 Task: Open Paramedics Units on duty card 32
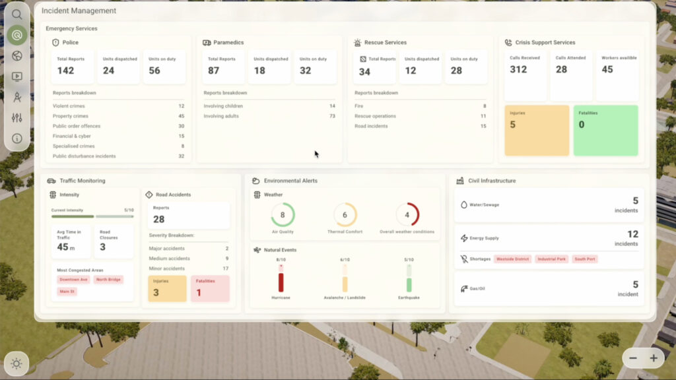(315, 67)
